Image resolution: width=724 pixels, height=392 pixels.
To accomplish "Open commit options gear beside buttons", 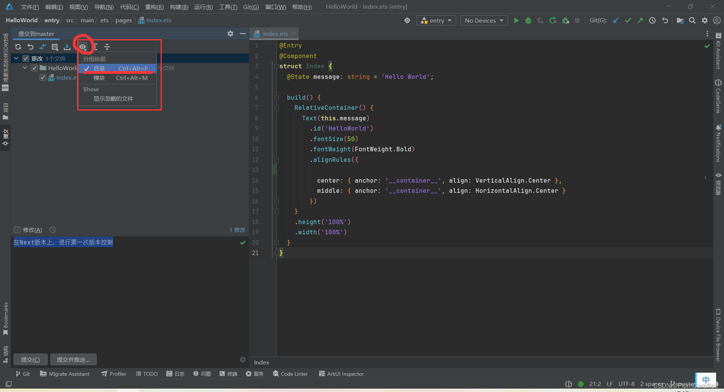I will (x=243, y=360).
